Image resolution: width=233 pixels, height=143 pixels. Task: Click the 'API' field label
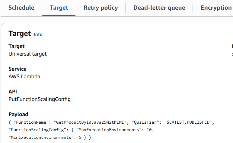point(13,92)
